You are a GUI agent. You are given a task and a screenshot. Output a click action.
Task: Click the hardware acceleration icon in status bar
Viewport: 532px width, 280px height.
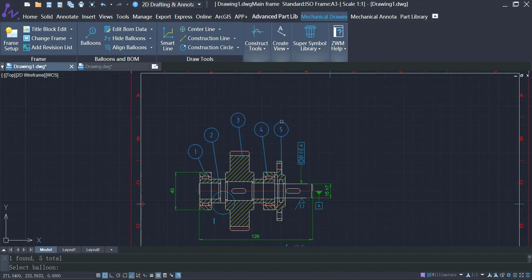coord(515,275)
